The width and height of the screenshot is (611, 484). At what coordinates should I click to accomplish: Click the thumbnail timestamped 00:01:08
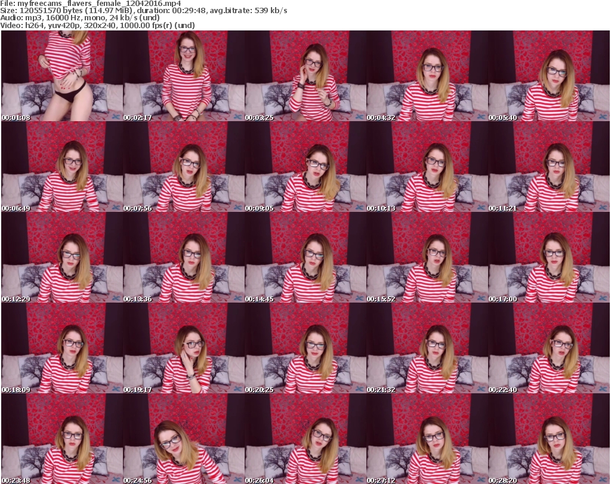(x=61, y=76)
